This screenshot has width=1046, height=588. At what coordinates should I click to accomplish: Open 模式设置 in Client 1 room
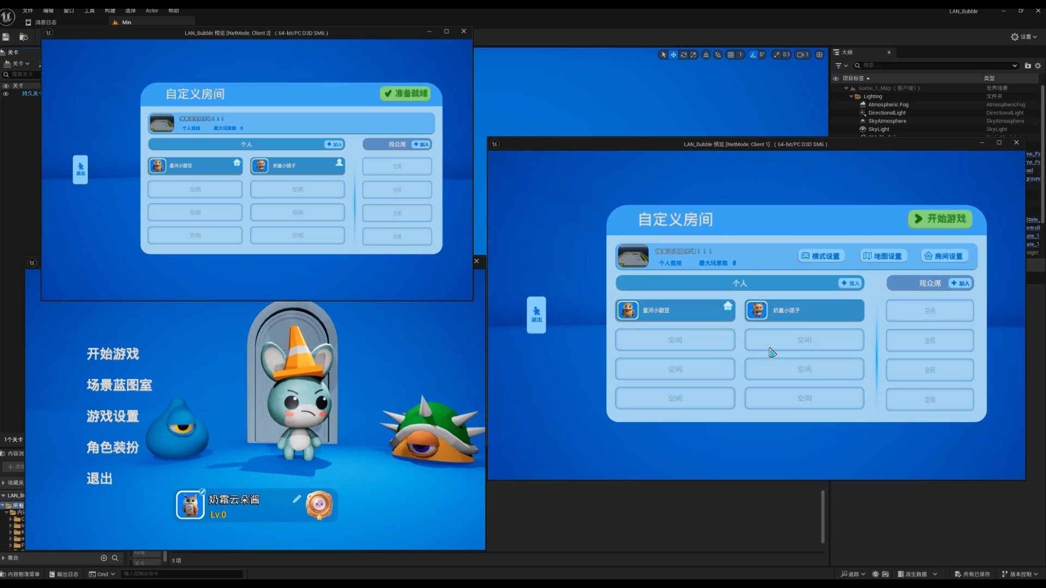(x=820, y=256)
